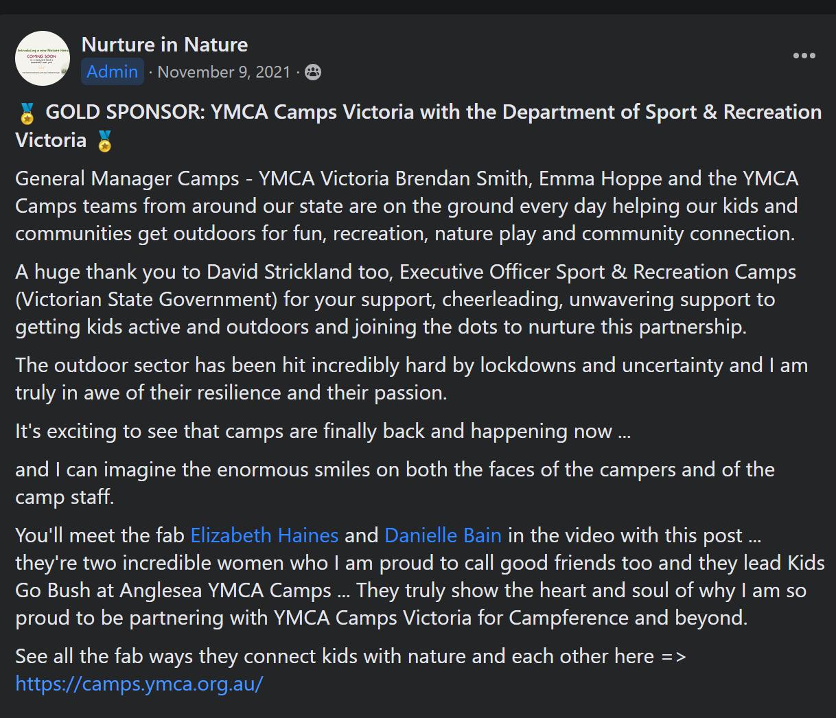The image size is (836, 718).
Task: Click the paragraph starting "General Manager Camps"
Action: point(406,206)
